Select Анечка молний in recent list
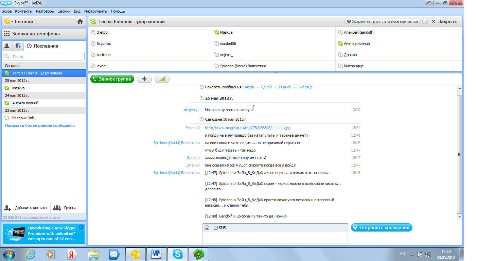The image size is (477, 261). point(44,103)
